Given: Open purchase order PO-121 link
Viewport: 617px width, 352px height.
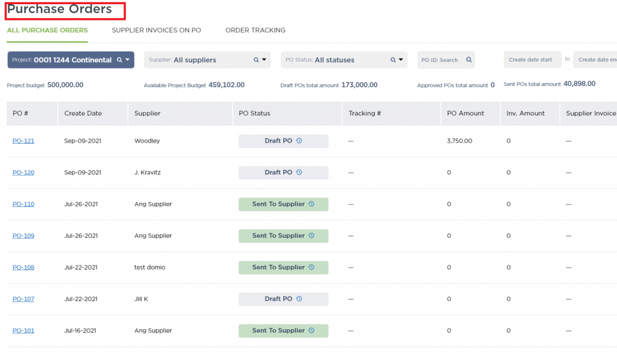Looking at the screenshot, I should point(23,141).
